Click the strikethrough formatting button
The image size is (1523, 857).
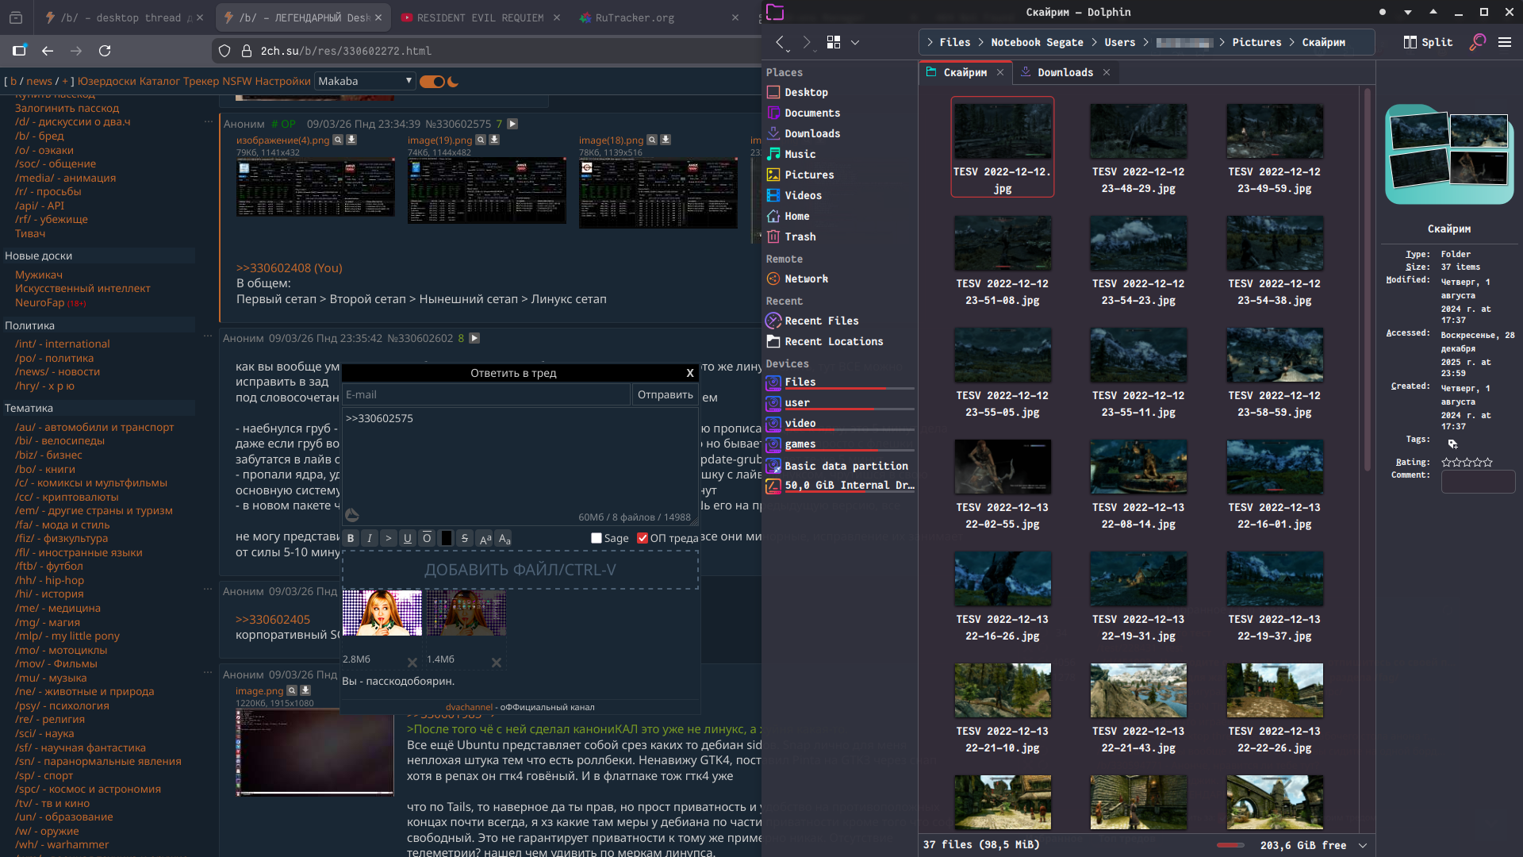(465, 538)
